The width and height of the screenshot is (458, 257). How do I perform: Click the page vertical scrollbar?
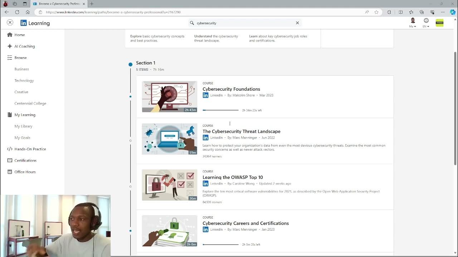pyautogui.click(x=455, y=109)
